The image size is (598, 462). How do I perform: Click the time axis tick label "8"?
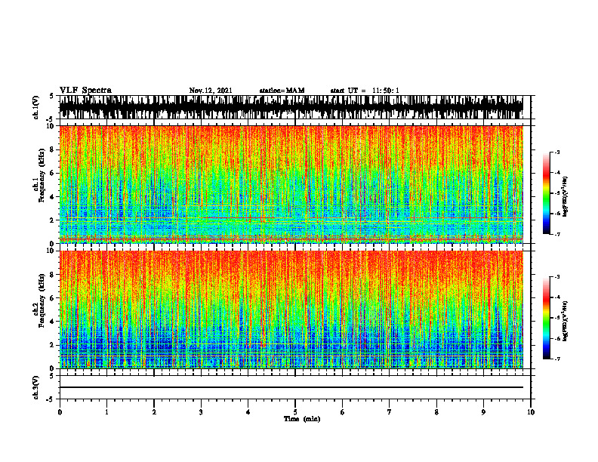click(x=436, y=412)
